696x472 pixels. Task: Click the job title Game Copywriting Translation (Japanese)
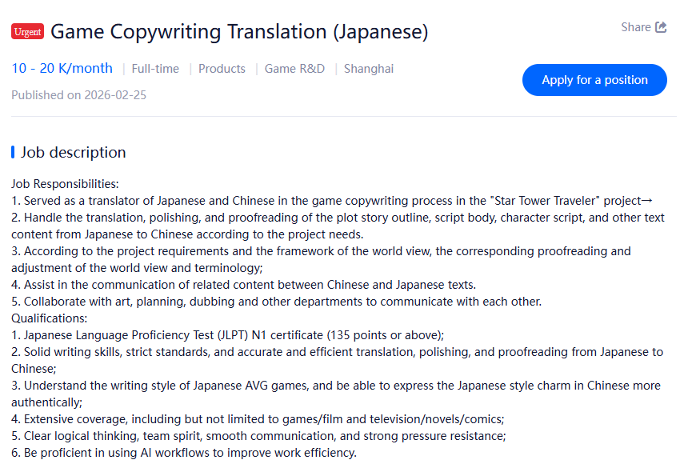tap(239, 31)
